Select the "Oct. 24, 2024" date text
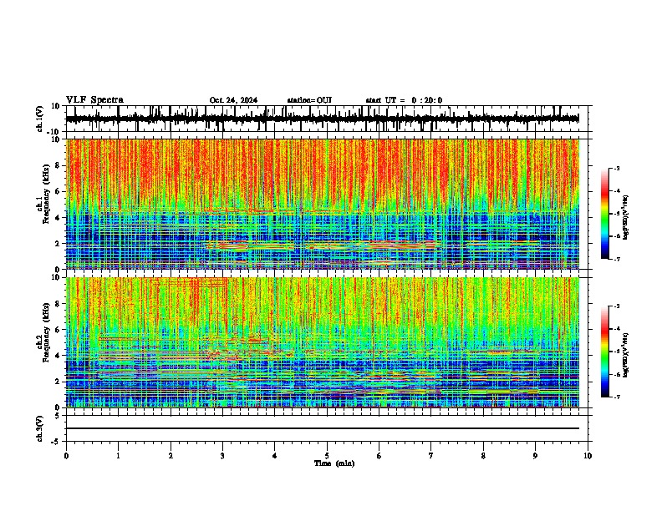The width and height of the screenshot is (662, 511). (x=233, y=100)
